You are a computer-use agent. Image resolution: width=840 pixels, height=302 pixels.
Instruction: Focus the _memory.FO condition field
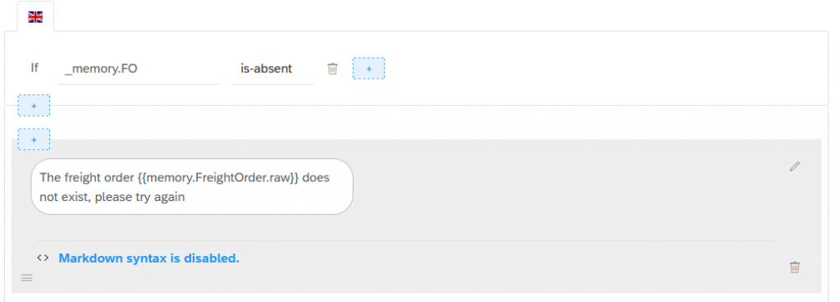coord(139,69)
